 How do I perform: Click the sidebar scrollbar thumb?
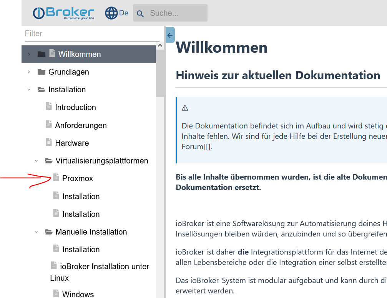160,73
